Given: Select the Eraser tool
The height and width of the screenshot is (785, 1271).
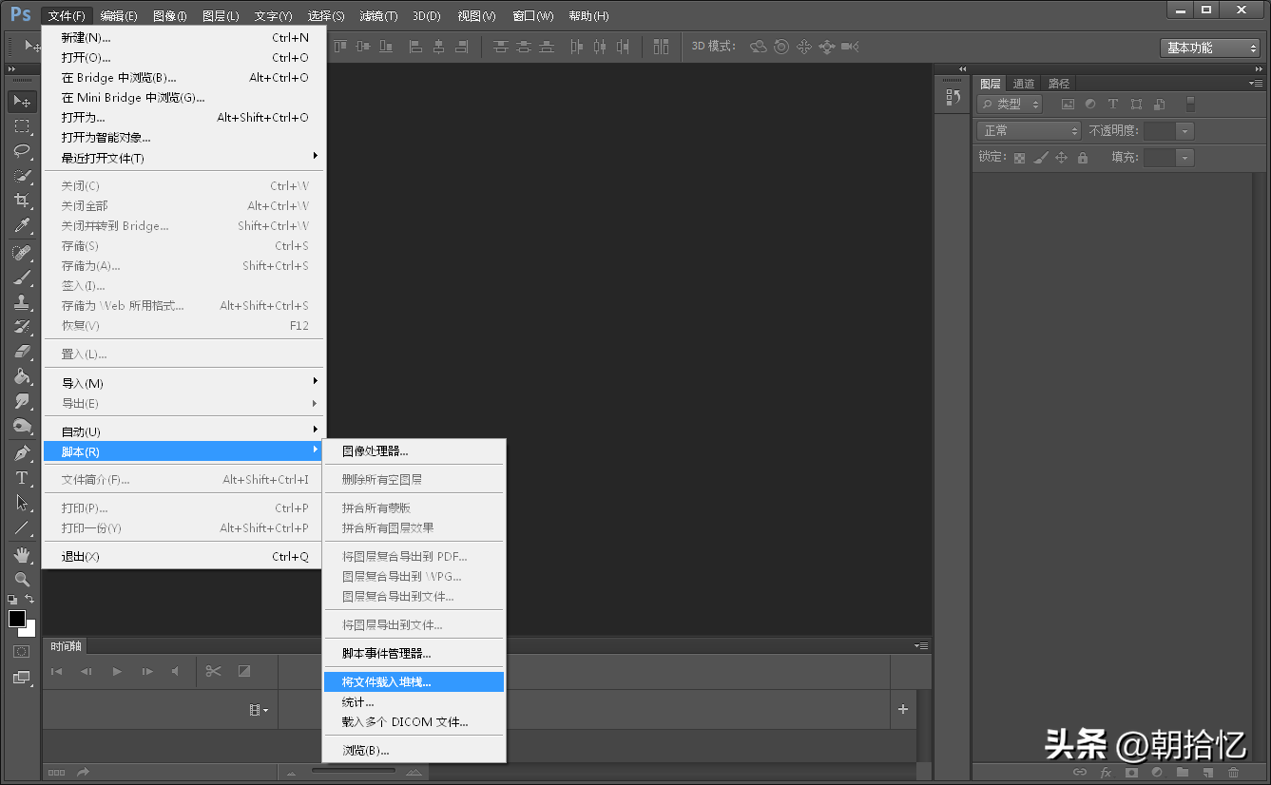Looking at the screenshot, I should pos(22,352).
